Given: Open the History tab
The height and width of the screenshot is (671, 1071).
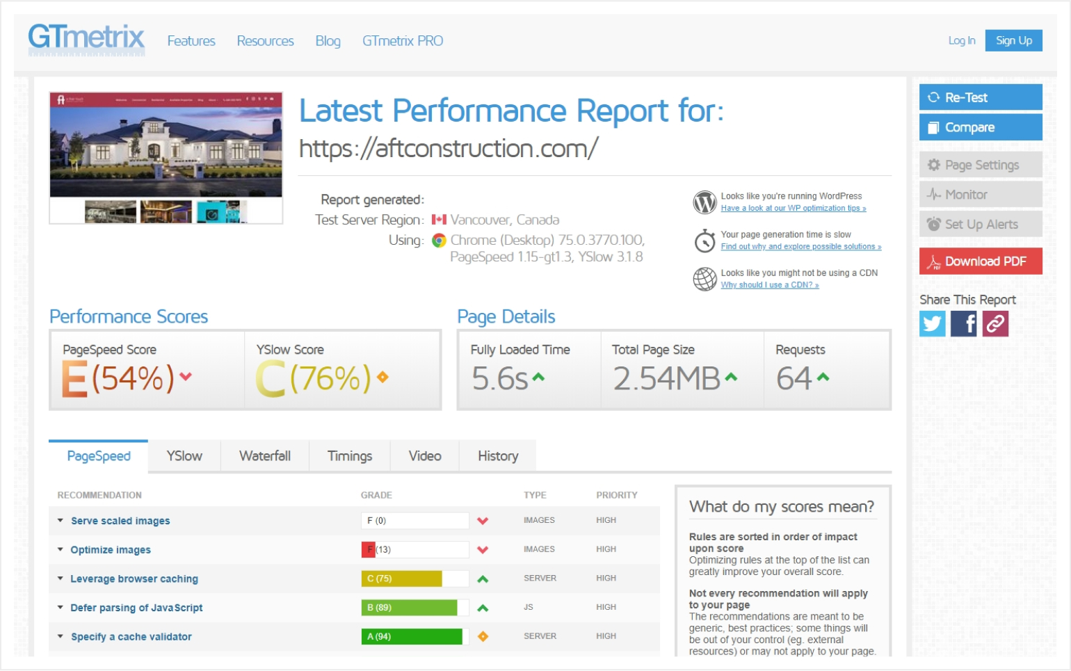Looking at the screenshot, I should [x=498, y=456].
